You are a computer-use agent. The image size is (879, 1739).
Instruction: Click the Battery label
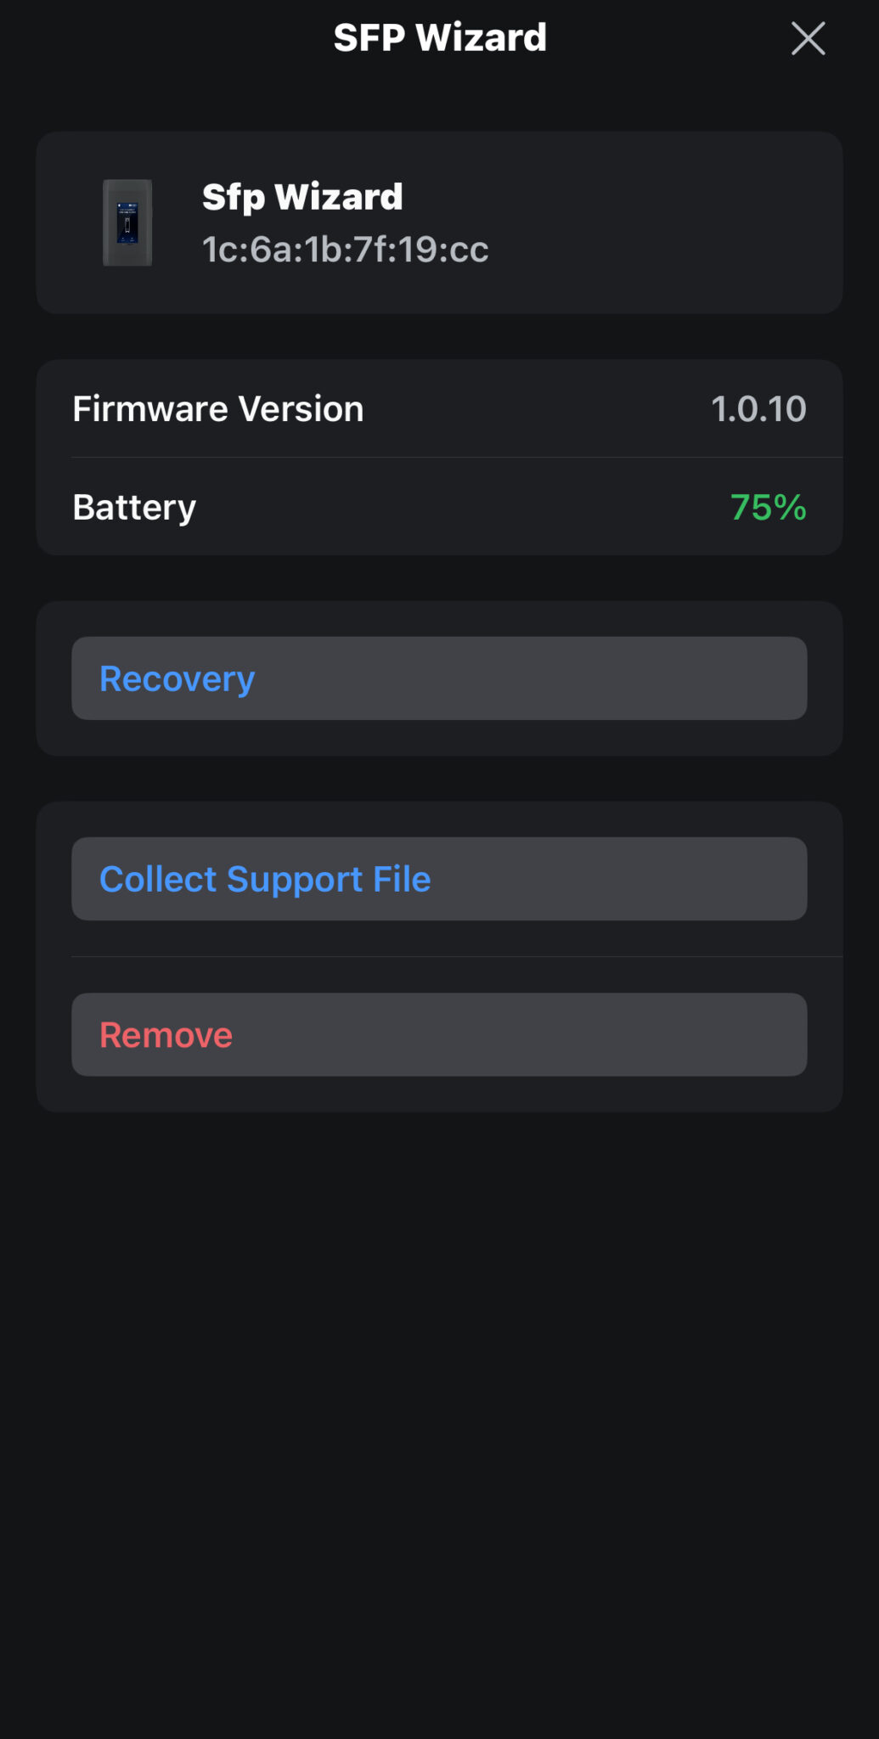[x=134, y=508]
